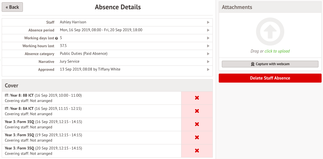Expand the Absence category row arrow
This screenshot has height=159, width=323.
coord(208,54)
